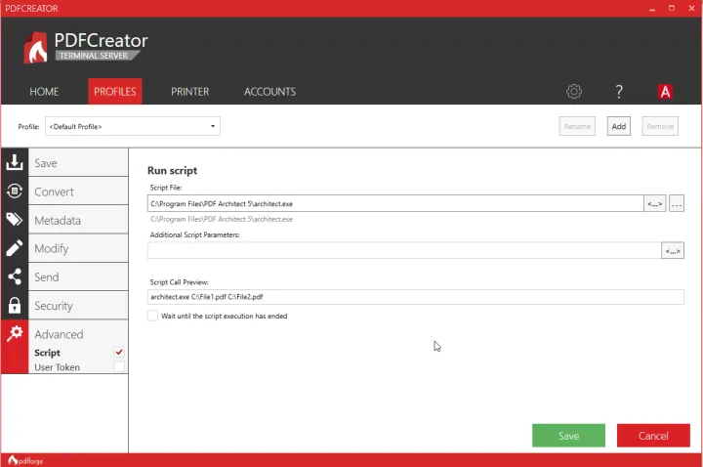
Task: Click the Security padlock icon
Action: point(15,306)
